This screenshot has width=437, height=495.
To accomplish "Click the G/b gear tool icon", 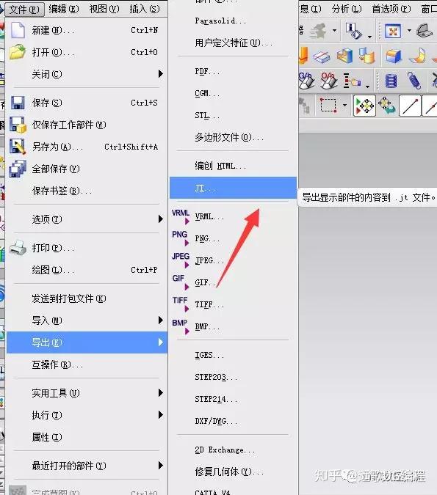I will pyautogui.click(x=306, y=80).
